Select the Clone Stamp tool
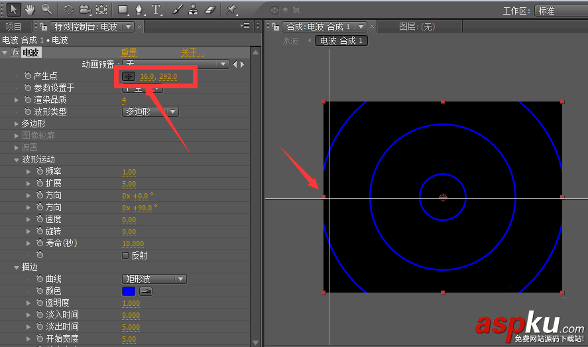Viewport: 588px width, 347px height. click(x=193, y=10)
